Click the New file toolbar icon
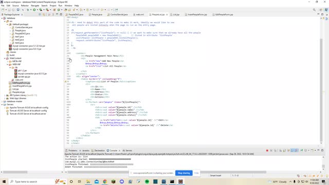329x185 pixels. 3,10
